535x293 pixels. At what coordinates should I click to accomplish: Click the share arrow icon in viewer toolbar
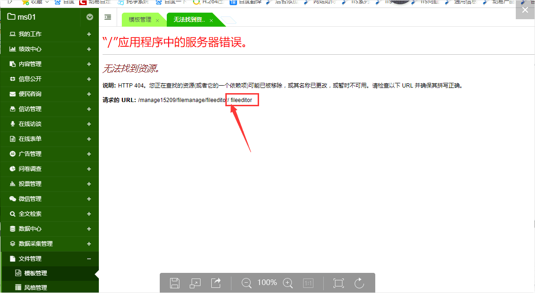(x=216, y=283)
